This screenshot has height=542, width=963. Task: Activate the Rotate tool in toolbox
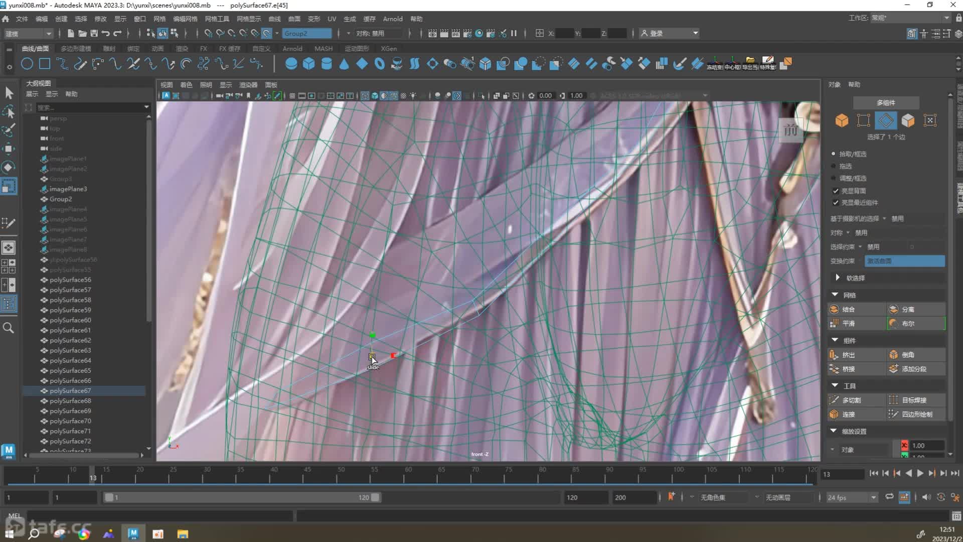[x=9, y=167]
